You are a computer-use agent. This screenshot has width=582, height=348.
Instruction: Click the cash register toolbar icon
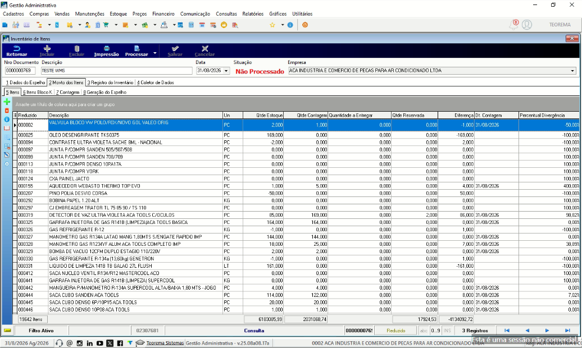click(164, 25)
